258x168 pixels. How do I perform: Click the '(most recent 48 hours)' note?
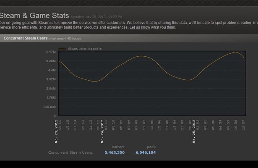(65, 39)
